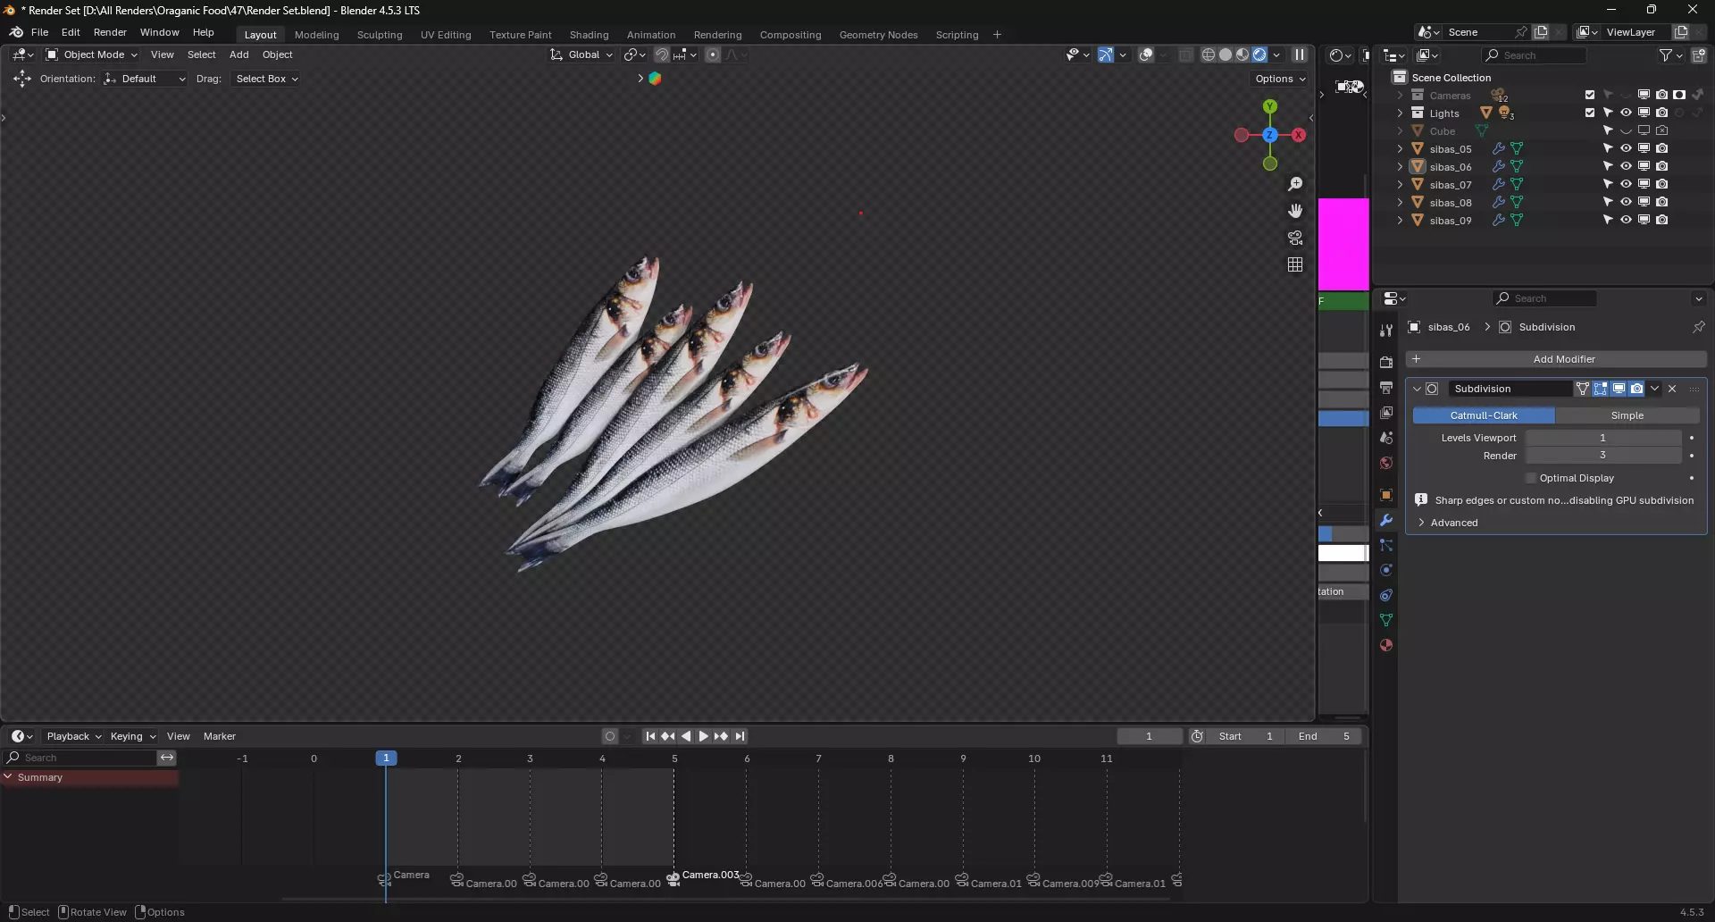Toggle the camera view icon

[1295, 238]
